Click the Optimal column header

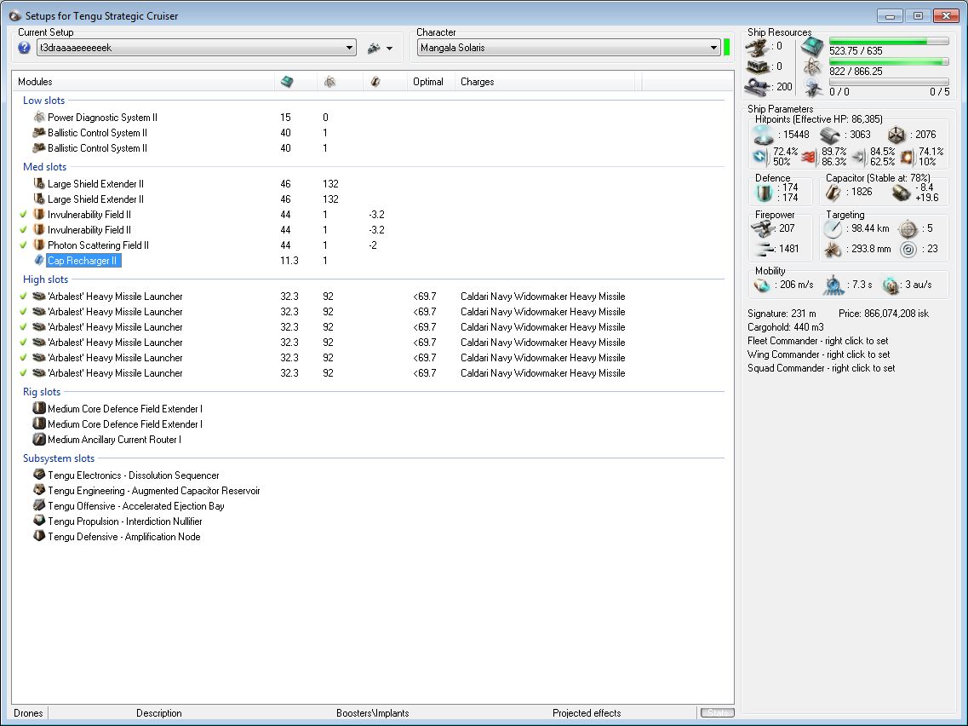click(x=428, y=82)
